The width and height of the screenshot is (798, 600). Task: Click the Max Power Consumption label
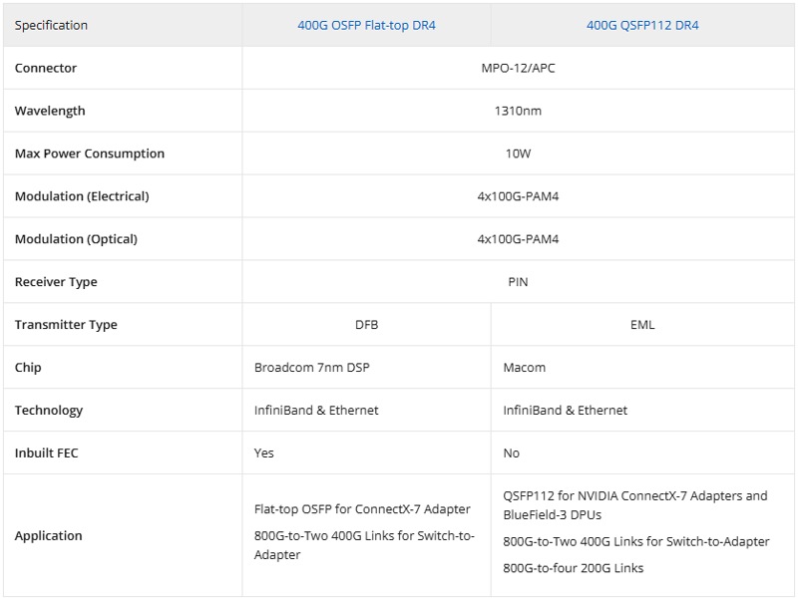[90, 153]
